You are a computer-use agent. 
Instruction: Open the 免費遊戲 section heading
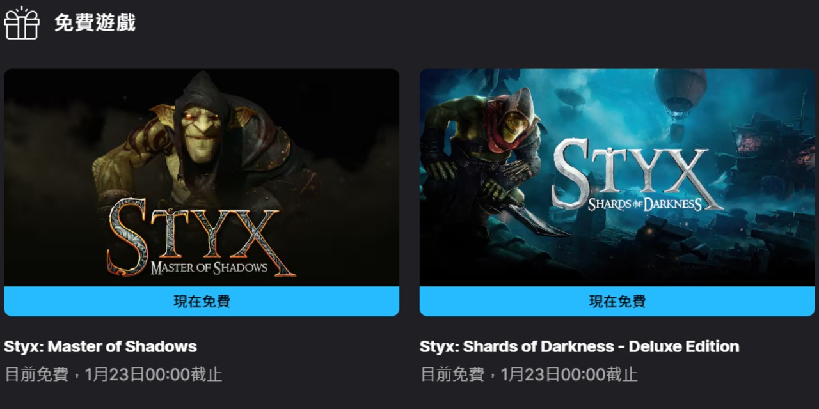[x=95, y=23]
